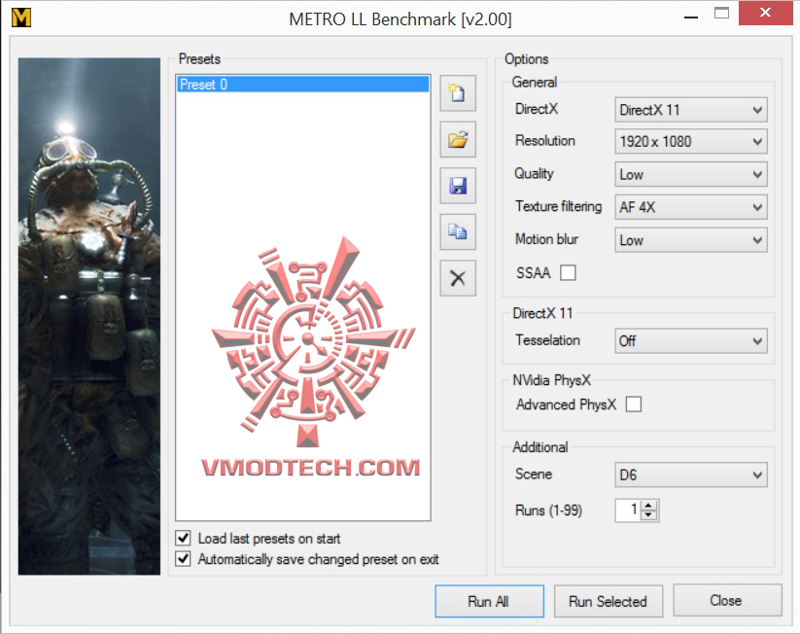800x634 pixels.
Task: Enable the Advanced PhysX checkbox
Action: click(x=633, y=405)
